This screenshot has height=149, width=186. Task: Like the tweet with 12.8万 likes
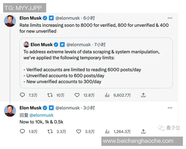tap(78, 95)
